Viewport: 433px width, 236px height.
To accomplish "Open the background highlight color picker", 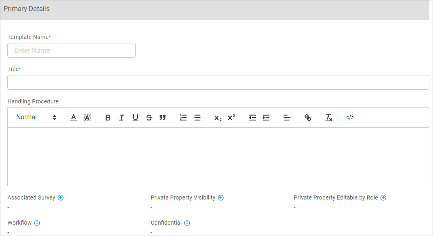I will 87,118.
